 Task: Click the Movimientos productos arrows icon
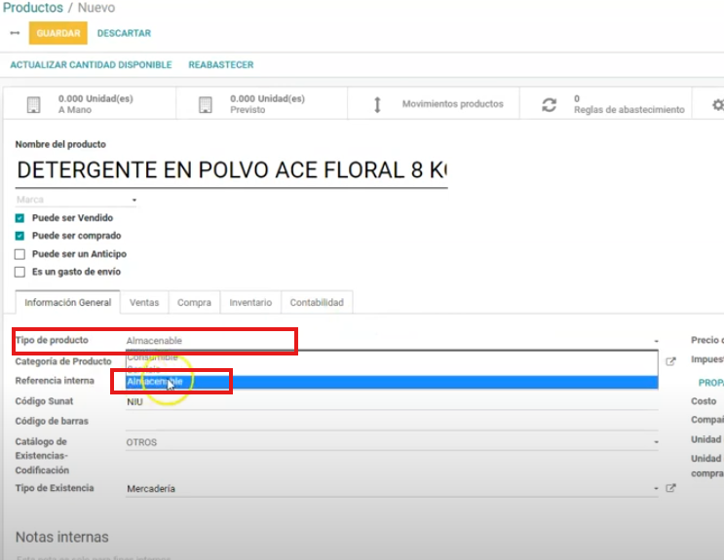[377, 105]
